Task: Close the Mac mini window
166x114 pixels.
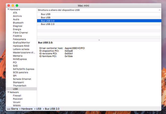Action: (x=9, y=6)
